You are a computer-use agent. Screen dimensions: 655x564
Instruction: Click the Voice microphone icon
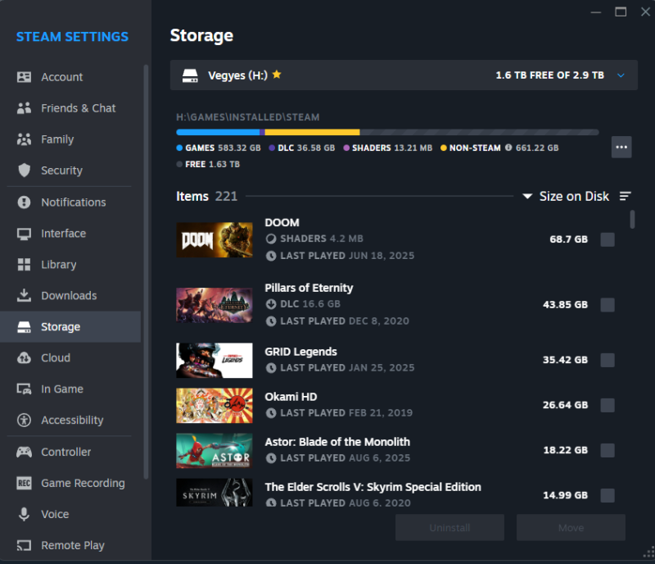[x=25, y=514]
